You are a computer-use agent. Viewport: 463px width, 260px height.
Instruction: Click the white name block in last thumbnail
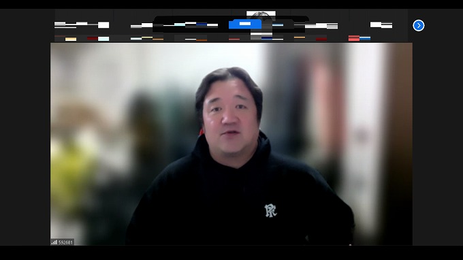381,25
